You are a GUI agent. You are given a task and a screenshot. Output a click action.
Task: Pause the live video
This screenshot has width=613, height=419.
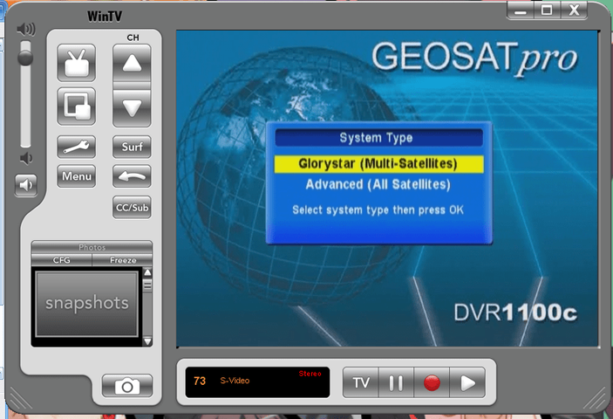396,382
